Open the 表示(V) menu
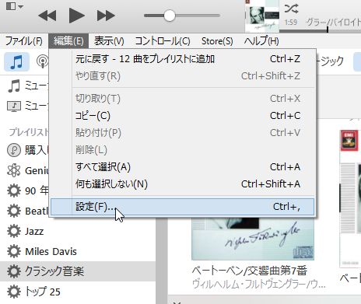361x304 pixels. click(109, 41)
